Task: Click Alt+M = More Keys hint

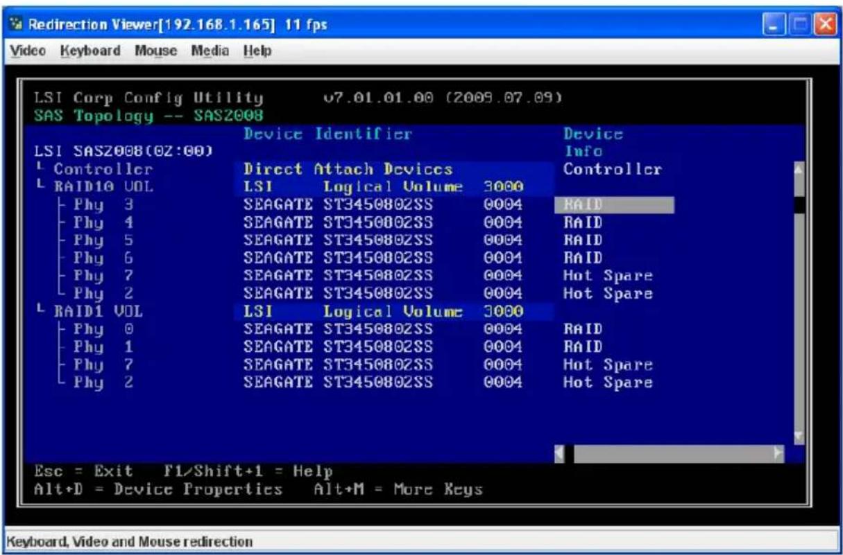Action: pyautogui.click(x=398, y=490)
